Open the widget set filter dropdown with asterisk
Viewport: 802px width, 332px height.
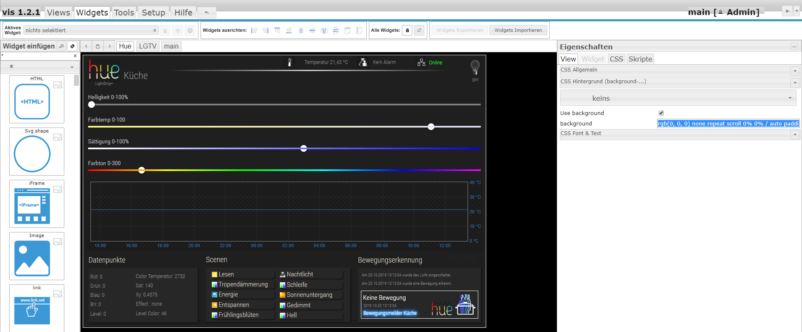coord(40,66)
